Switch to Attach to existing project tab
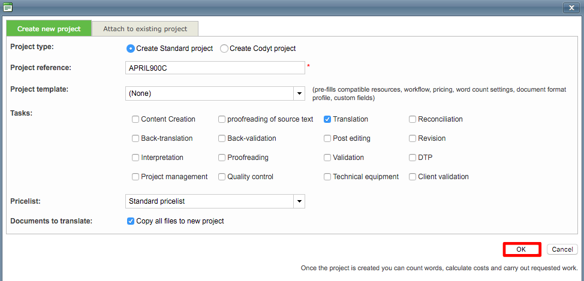The width and height of the screenshot is (584, 281). coord(145,29)
